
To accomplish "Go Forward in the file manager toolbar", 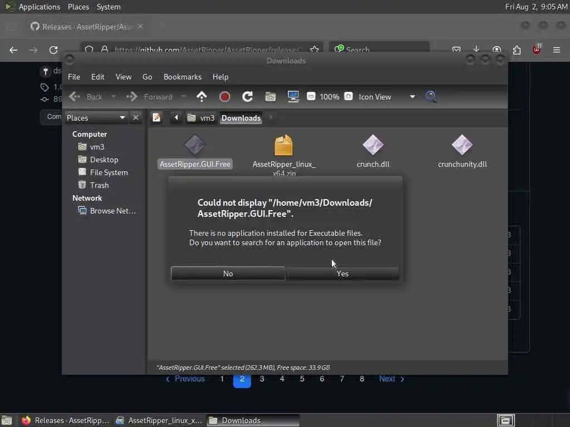I will 149,97.
